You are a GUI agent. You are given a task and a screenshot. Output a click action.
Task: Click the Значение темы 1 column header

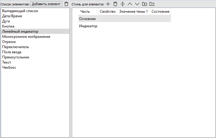(x=133, y=11)
